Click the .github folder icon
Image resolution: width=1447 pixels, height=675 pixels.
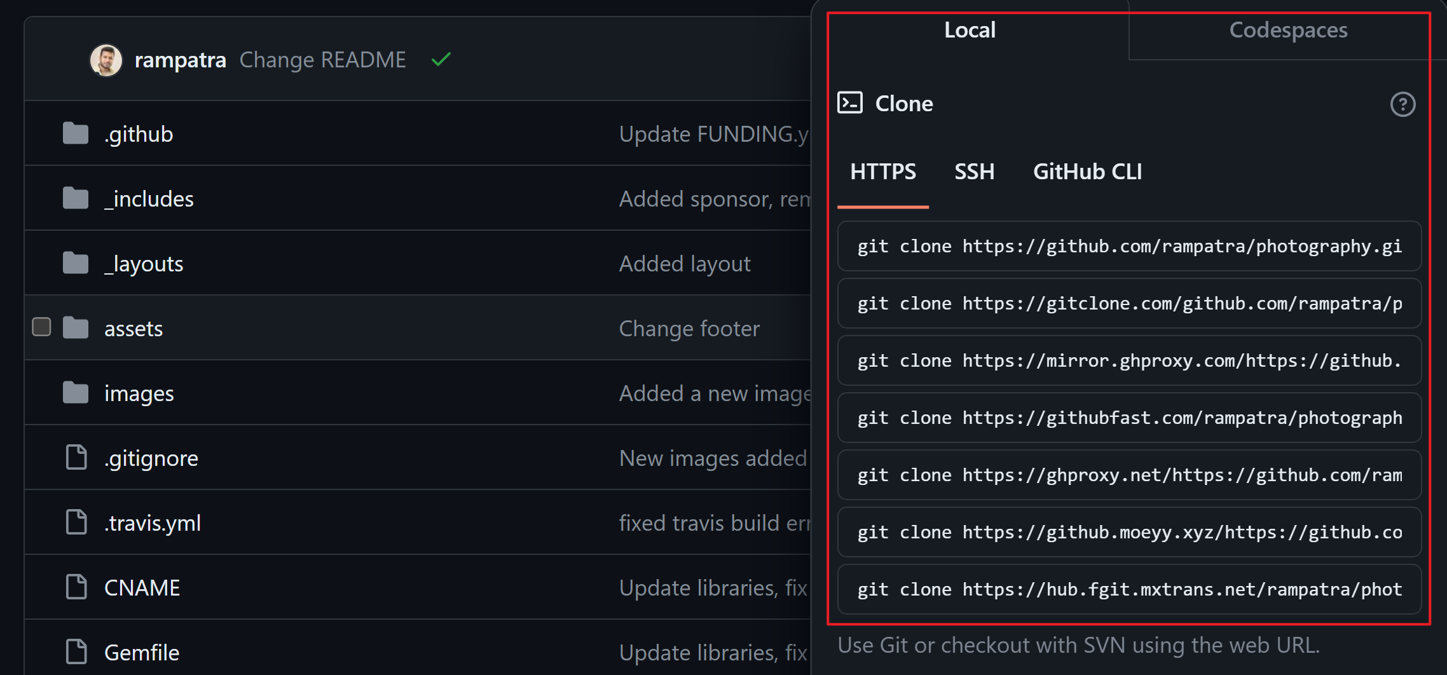[x=76, y=133]
